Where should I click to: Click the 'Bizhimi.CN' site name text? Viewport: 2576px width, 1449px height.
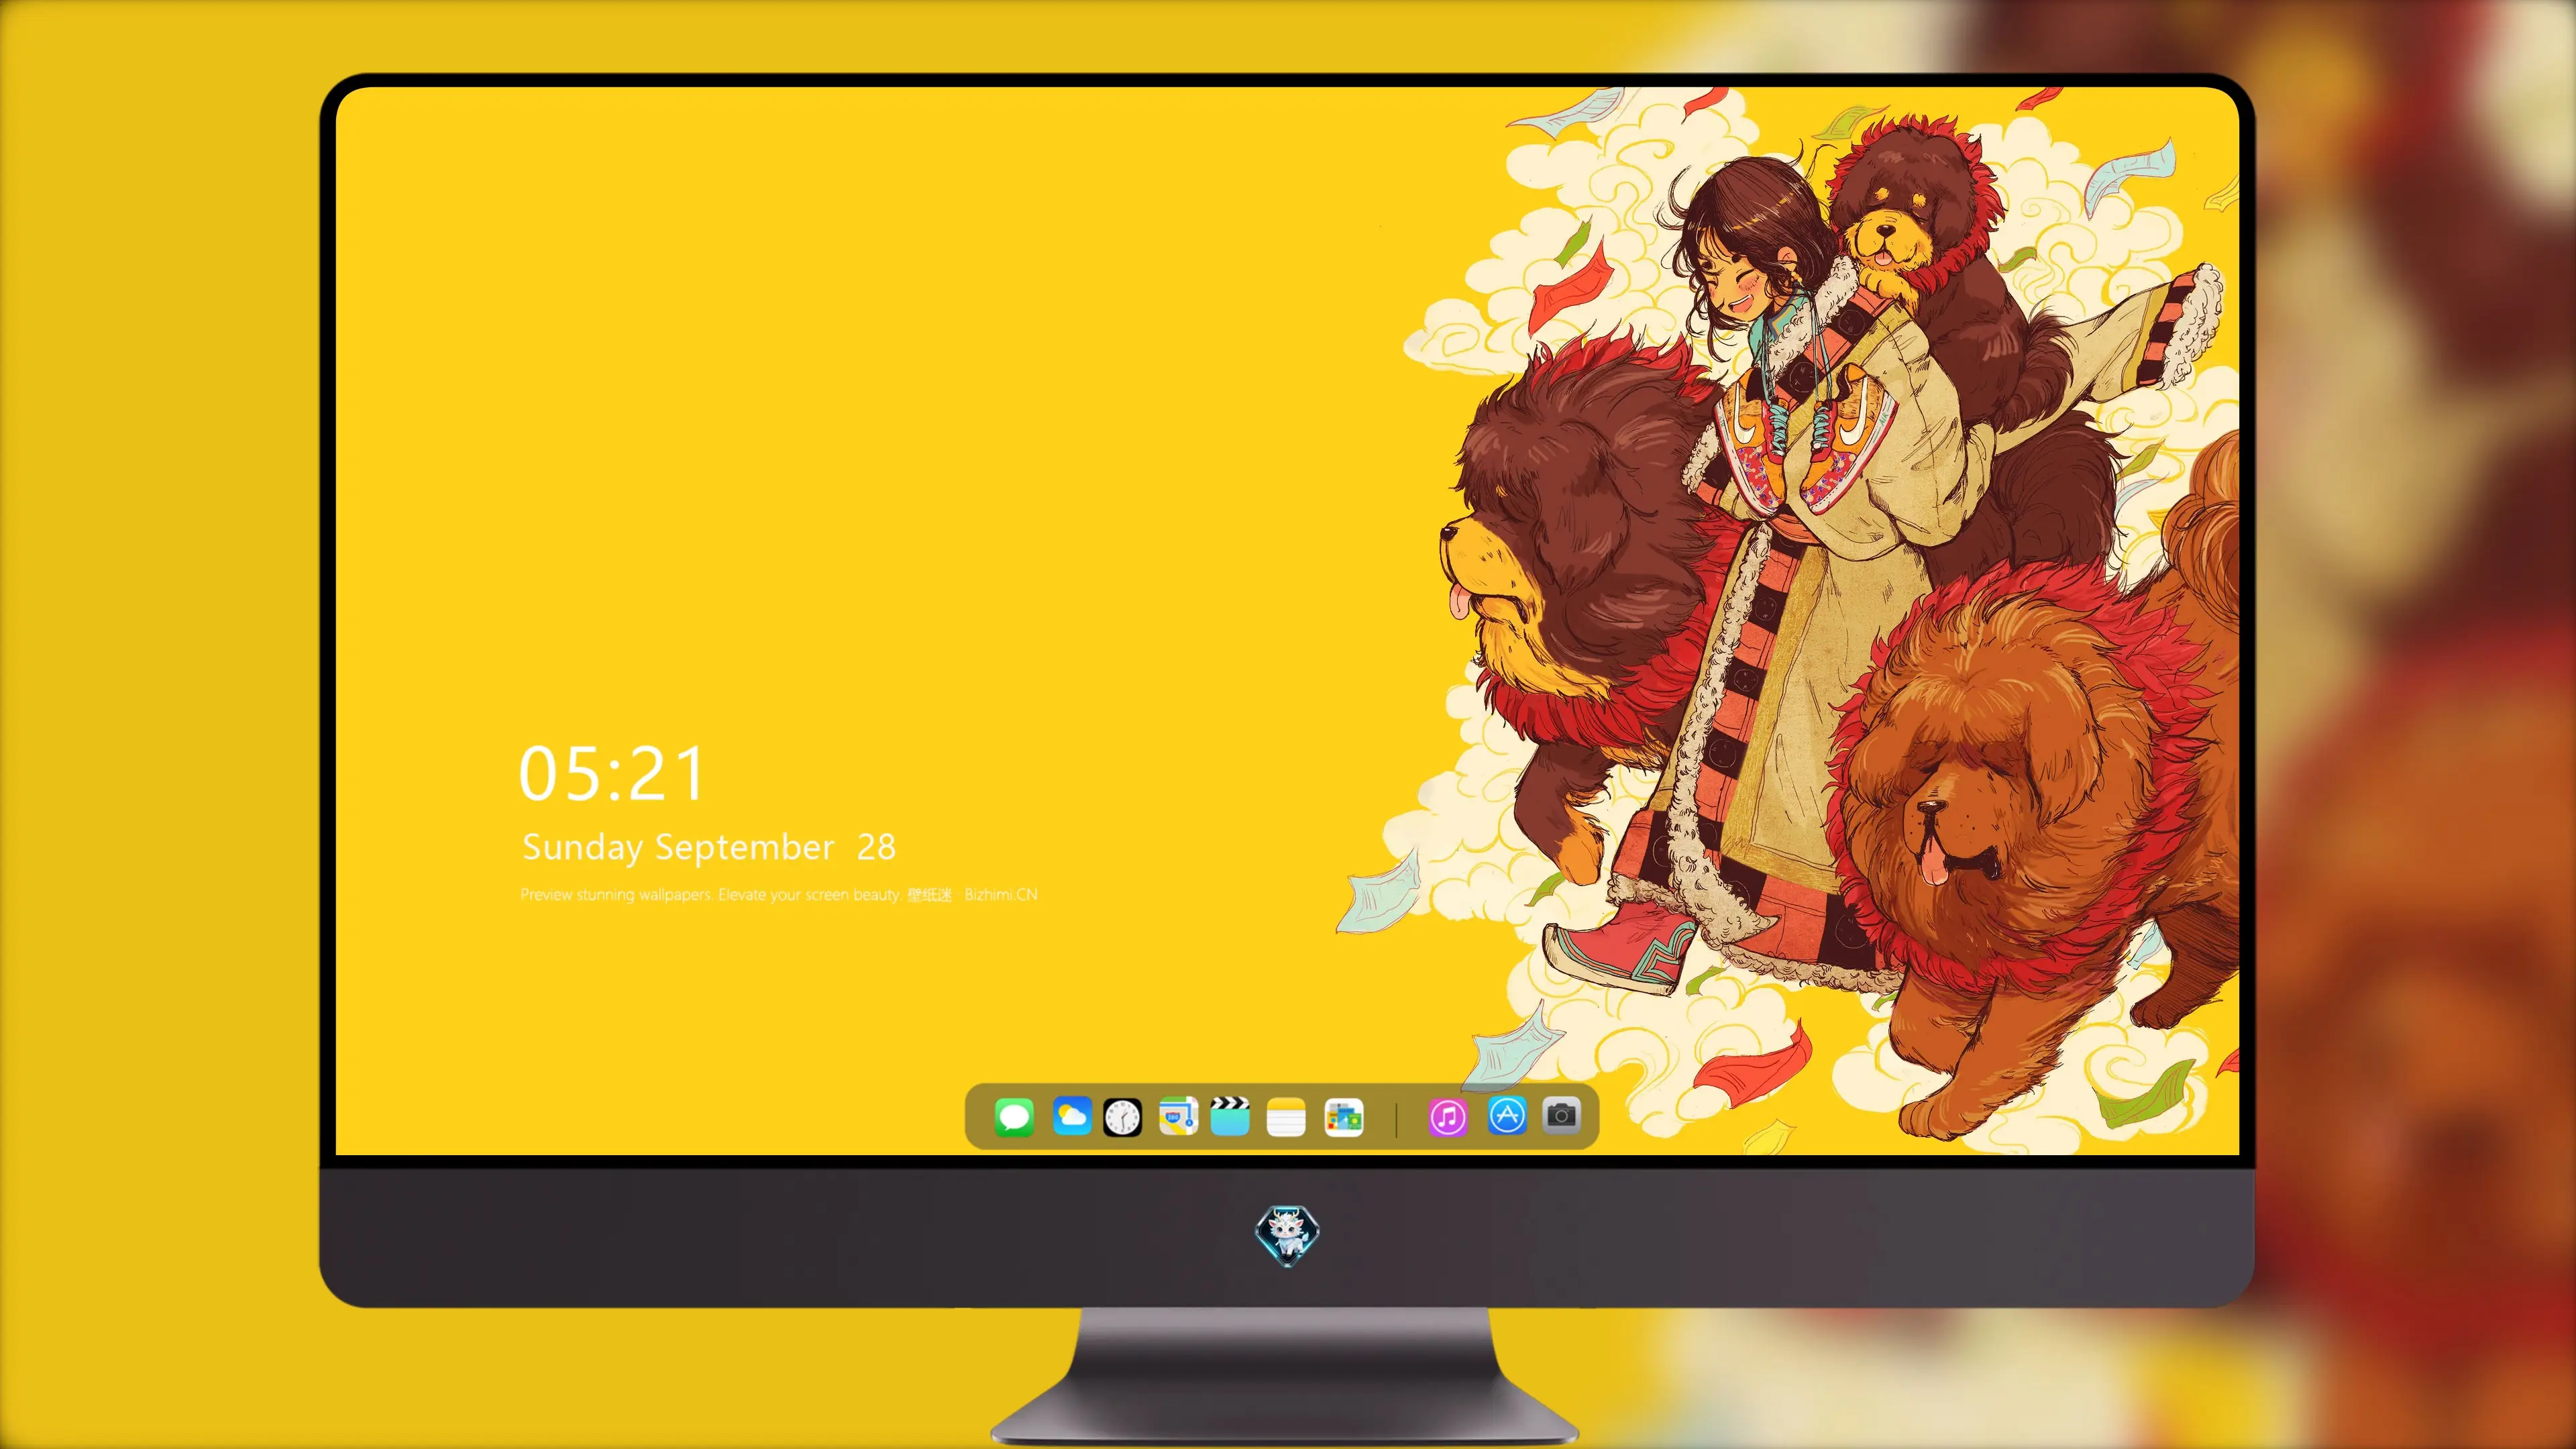(x=1001, y=895)
